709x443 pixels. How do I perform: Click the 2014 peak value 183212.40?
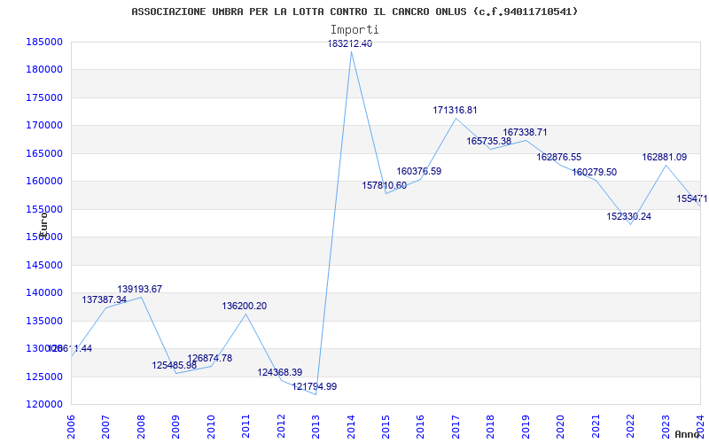coord(350,43)
